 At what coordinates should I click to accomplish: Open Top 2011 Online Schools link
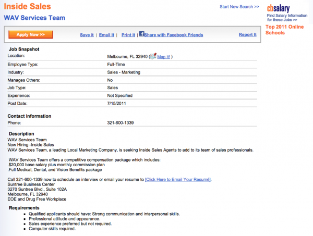(x=285, y=30)
